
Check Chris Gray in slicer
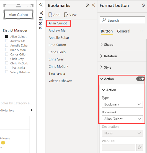click(7, 59)
